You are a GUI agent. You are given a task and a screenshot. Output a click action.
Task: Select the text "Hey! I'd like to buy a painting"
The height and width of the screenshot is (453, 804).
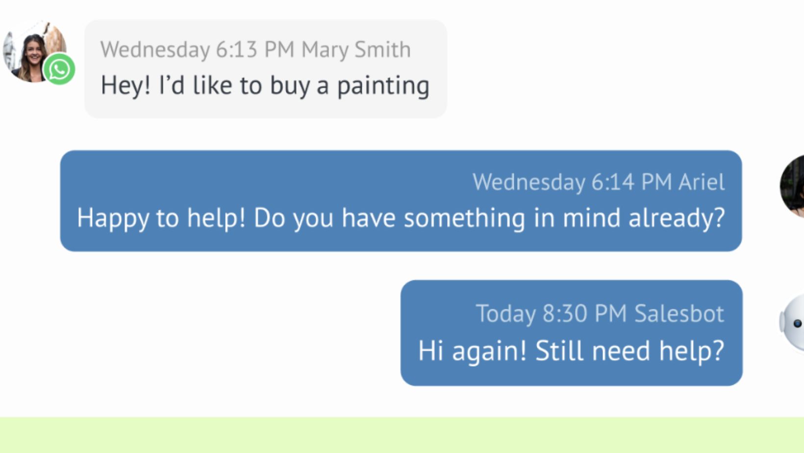tap(265, 86)
